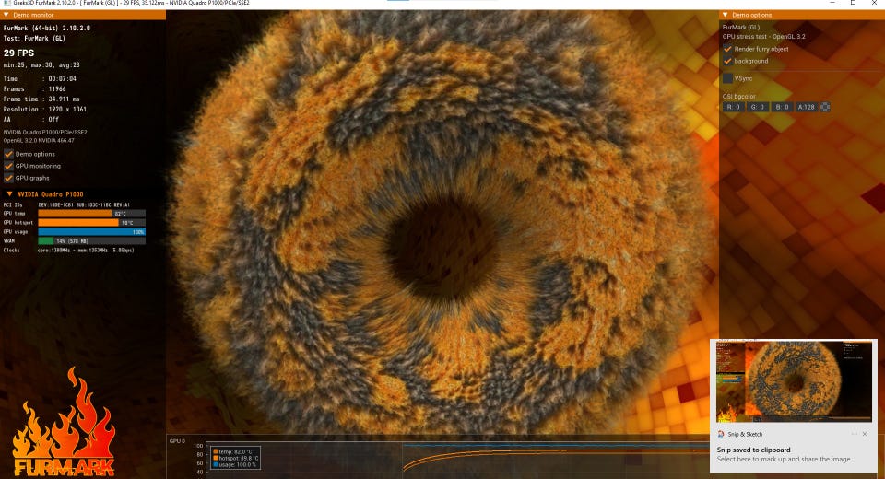Image resolution: width=885 pixels, height=479 pixels.
Task: Click the GPU temp orange bar
Action: click(x=75, y=214)
